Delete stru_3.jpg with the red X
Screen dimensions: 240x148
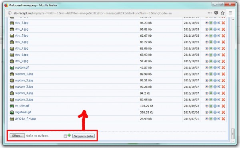click(223, 23)
